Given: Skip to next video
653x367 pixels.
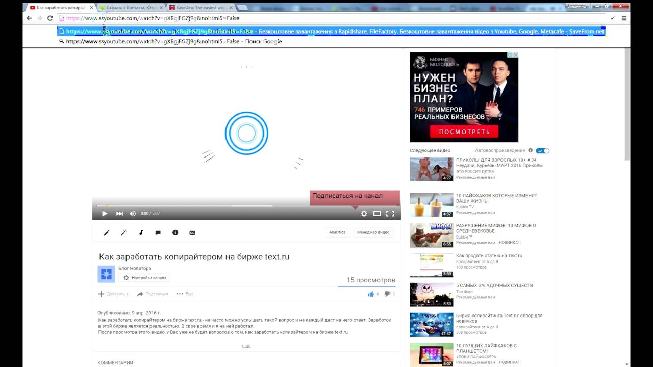Looking at the screenshot, I should point(119,214).
